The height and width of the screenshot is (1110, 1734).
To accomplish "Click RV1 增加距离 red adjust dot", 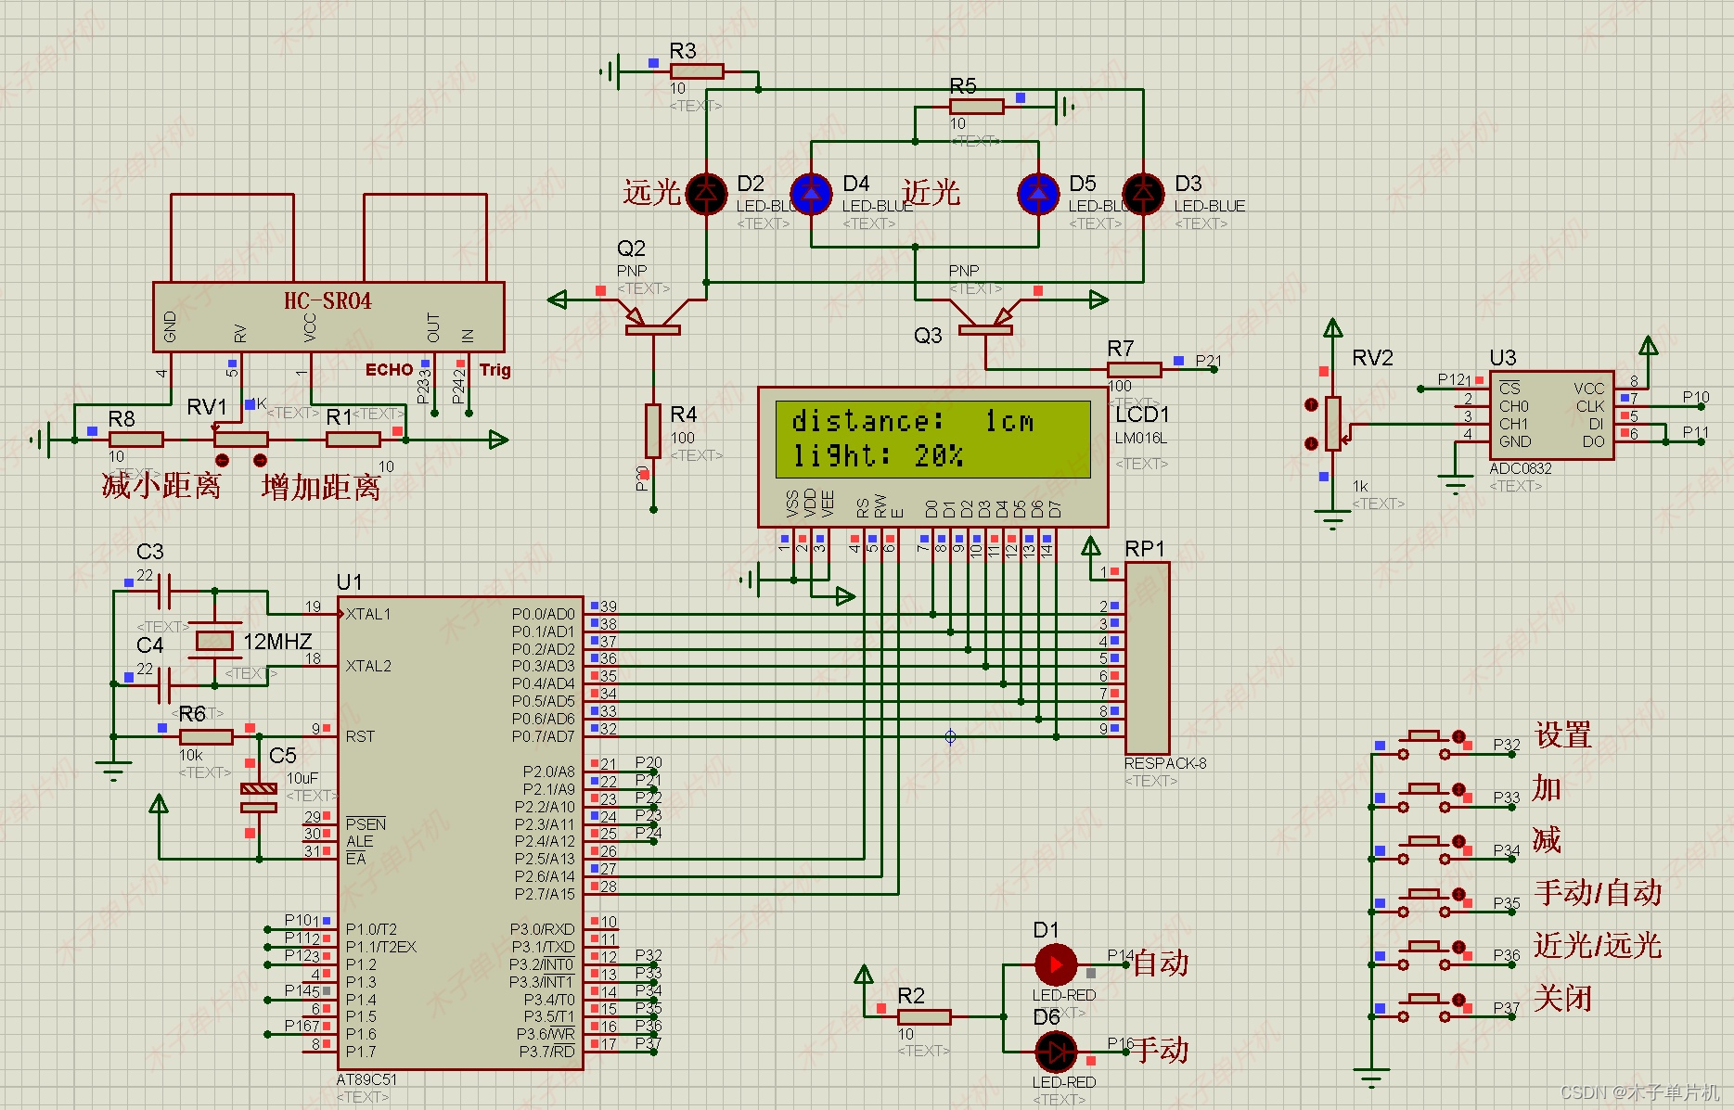I will (x=260, y=460).
